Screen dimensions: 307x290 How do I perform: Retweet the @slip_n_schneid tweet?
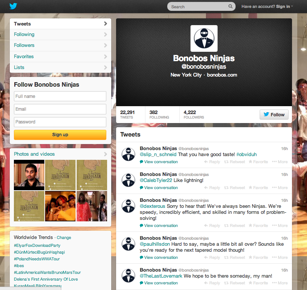point(234,162)
